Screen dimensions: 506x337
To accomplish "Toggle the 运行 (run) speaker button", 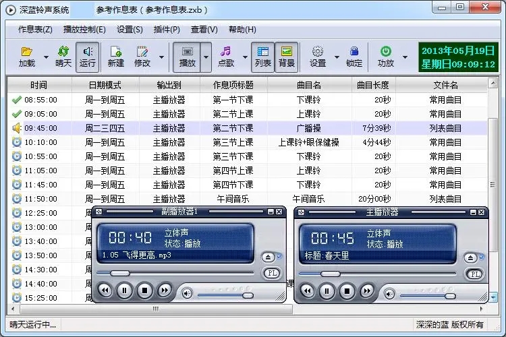I will coord(88,57).
